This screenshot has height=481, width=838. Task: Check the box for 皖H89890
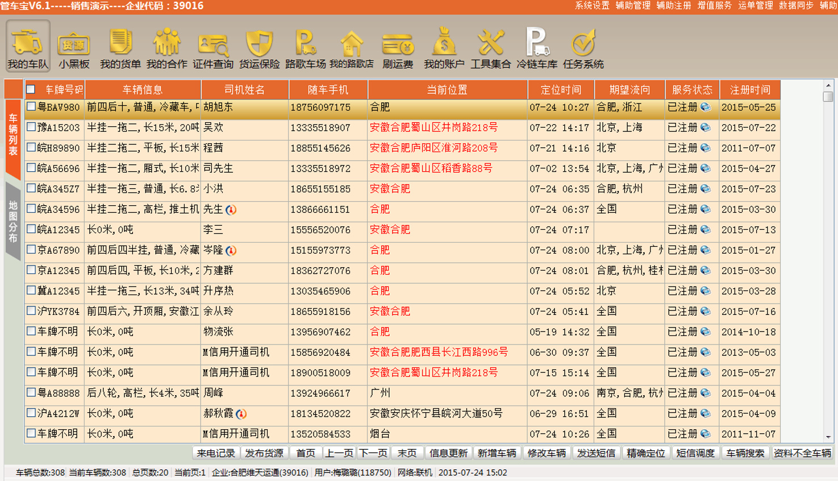point(31,147)
